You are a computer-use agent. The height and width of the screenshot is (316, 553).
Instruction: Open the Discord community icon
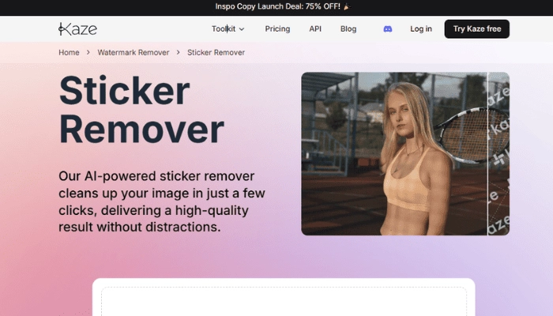click(x=388, y=29)
